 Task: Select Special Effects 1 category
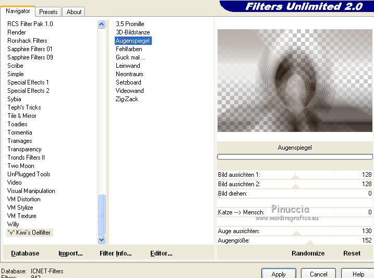click(28, 82)
